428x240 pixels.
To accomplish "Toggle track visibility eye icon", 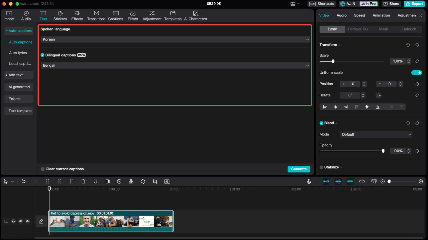I will point(21,221).
